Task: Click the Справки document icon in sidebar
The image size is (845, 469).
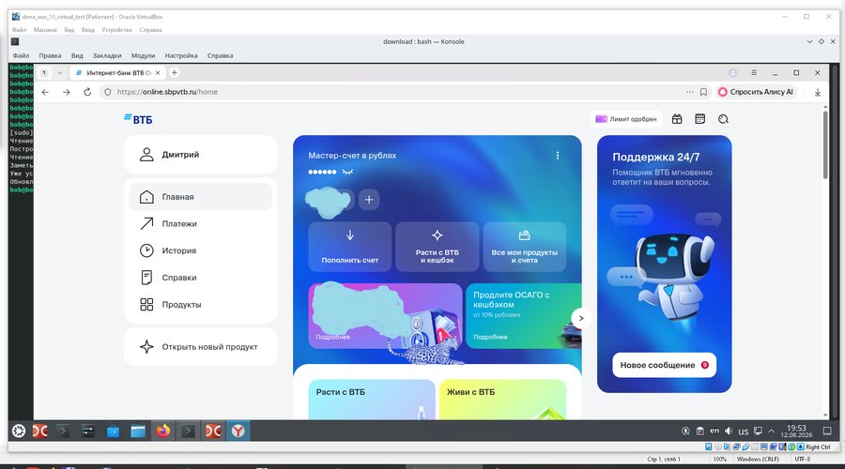Action: [x=146, y=278]
